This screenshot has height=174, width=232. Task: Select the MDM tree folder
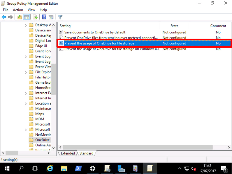tap(40, 119)
